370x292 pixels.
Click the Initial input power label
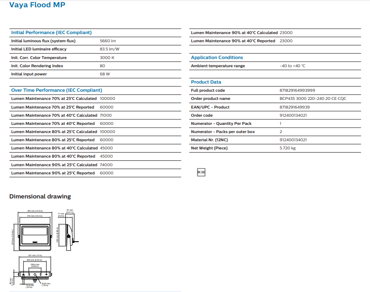point(29,74)
